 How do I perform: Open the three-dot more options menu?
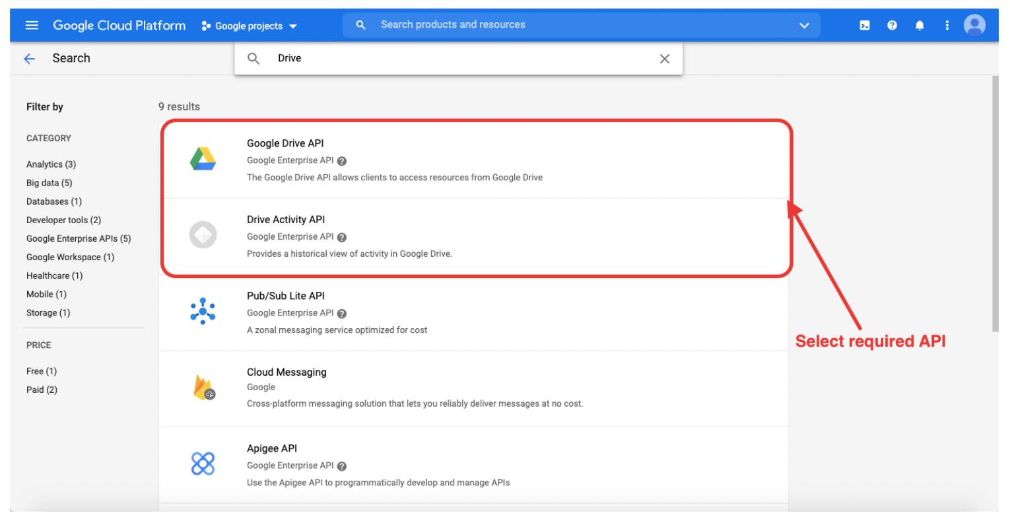point(947,25)
